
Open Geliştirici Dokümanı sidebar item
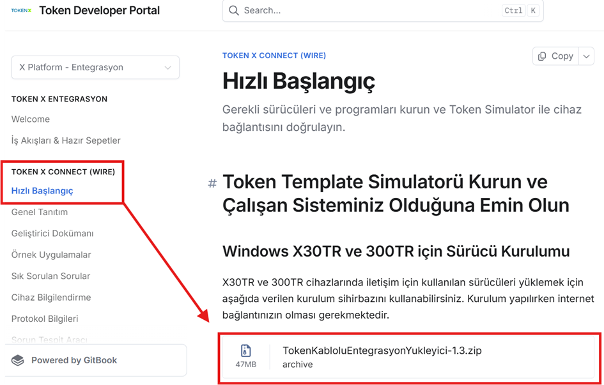pos(52,234)
